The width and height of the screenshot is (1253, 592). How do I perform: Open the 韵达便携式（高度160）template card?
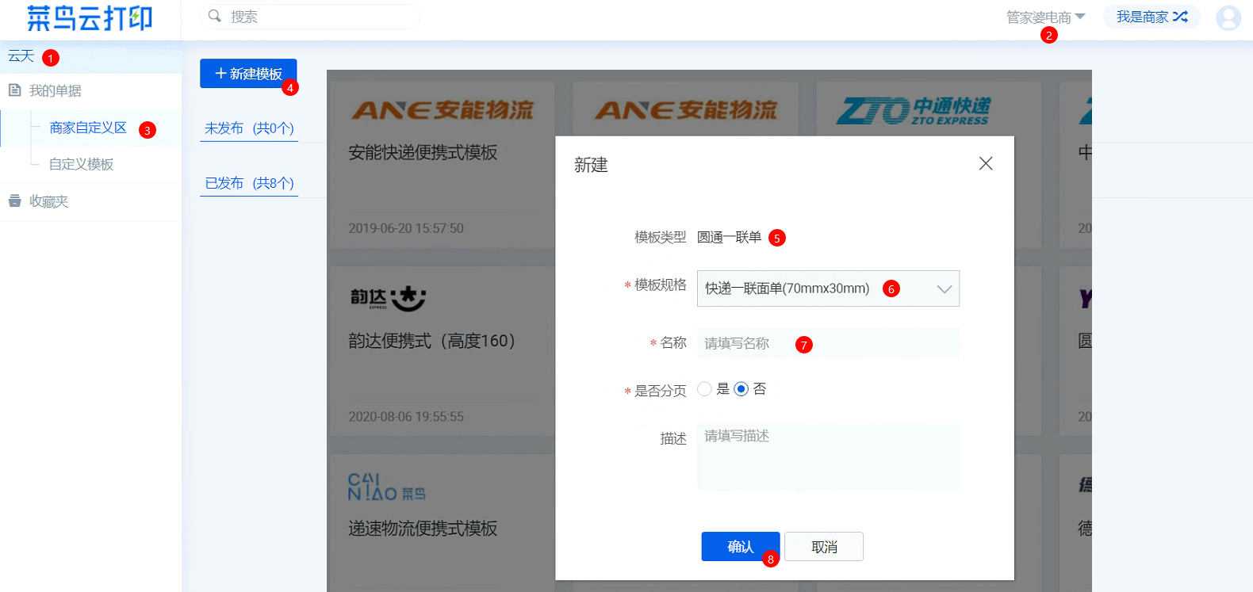443,351
